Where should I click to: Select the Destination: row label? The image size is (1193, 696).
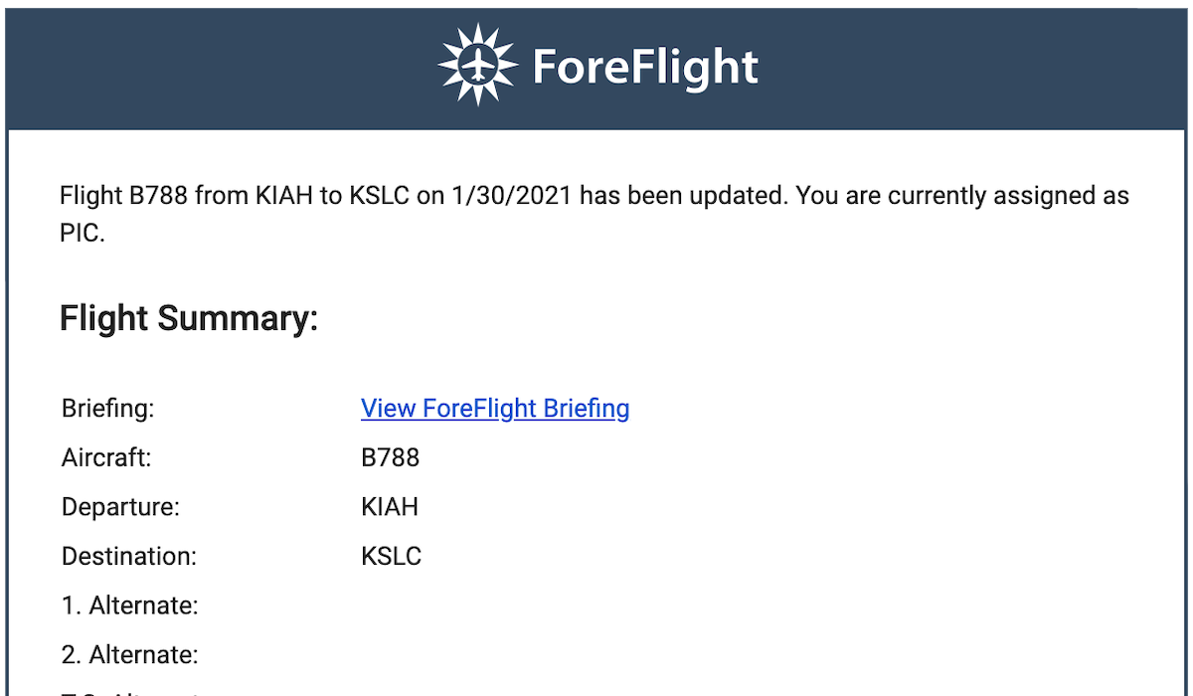click(129, 556)
